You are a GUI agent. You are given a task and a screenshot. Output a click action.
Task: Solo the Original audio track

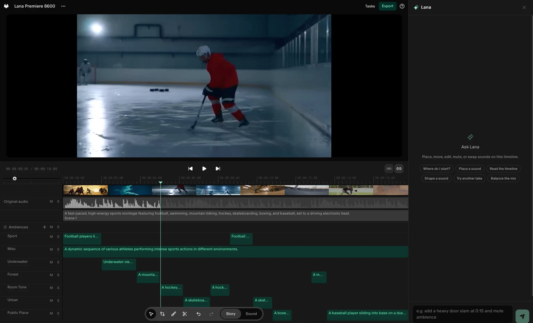tap(58, 201)
